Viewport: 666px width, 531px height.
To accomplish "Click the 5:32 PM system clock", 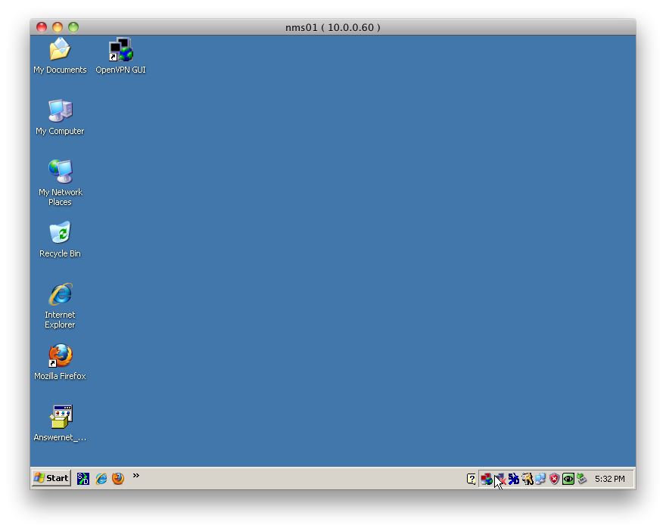I will coord(609,479).
